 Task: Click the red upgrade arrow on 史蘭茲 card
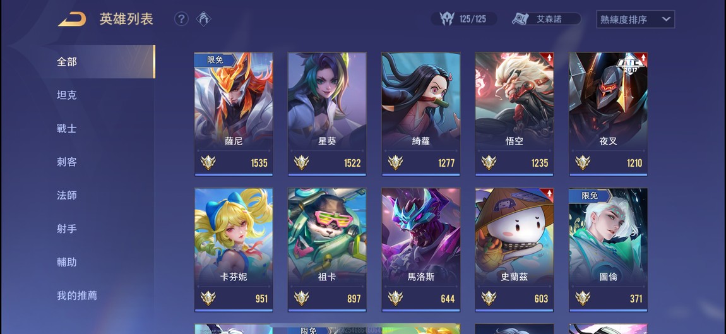pos(549,193)
